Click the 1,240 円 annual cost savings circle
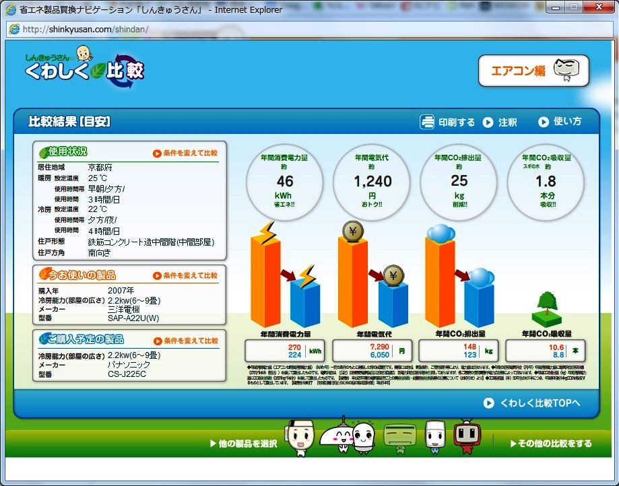 (372, 182)
